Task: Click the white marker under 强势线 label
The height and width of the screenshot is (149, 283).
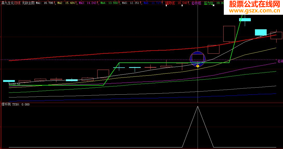Action: 166,5
